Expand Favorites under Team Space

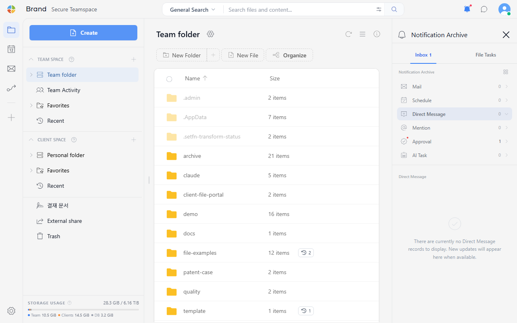[31, 105]
